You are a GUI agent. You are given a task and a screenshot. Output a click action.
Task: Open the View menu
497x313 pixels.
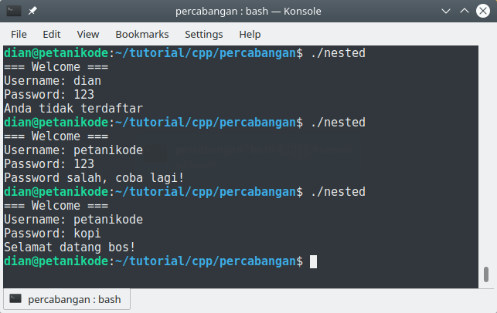pos(88,34)
